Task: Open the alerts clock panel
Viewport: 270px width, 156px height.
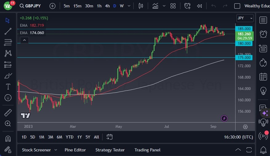Action: click(263, 34)
